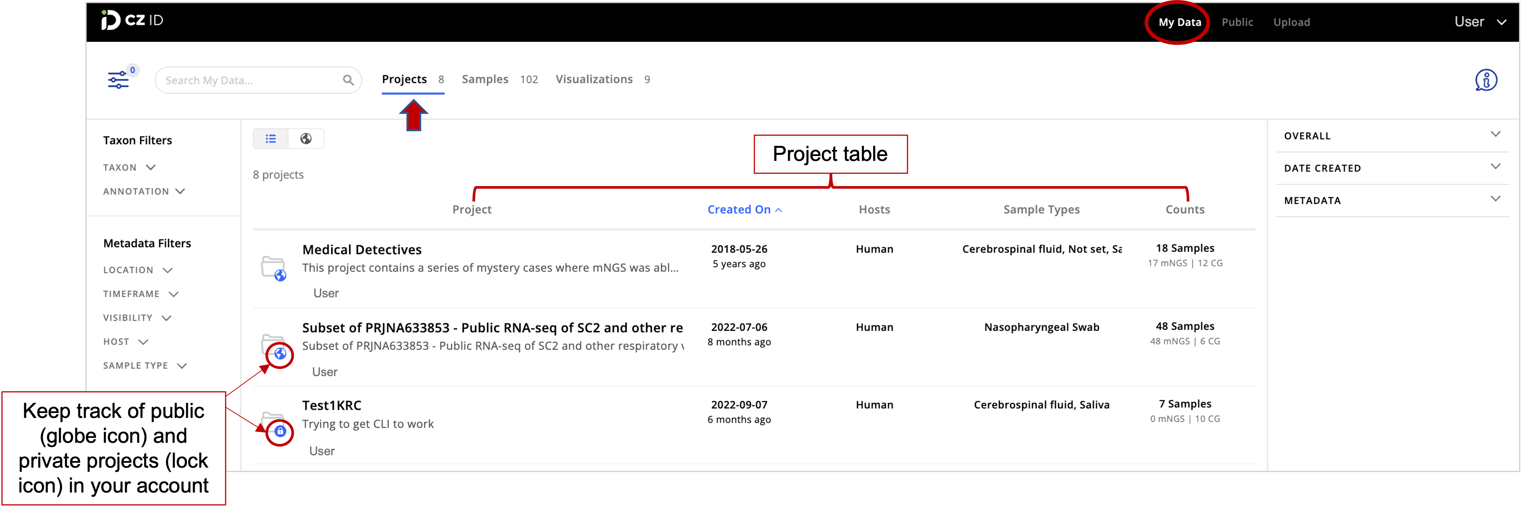This screenshot has width=1521, height=511.
Task: Open the Test1KRC project
Action: click(x=331, y=405)
